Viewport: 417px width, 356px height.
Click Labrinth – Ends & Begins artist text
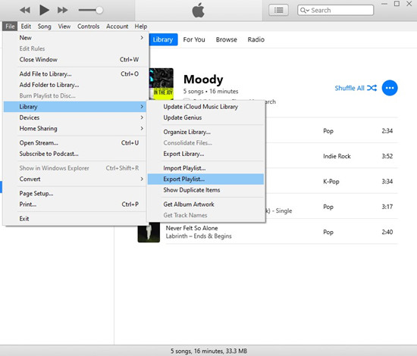click(x=199, y=236)
